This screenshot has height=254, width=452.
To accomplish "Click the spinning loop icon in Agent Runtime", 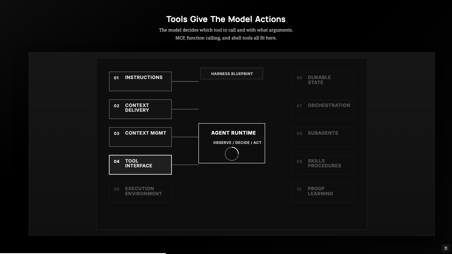I will pos(232,154).
